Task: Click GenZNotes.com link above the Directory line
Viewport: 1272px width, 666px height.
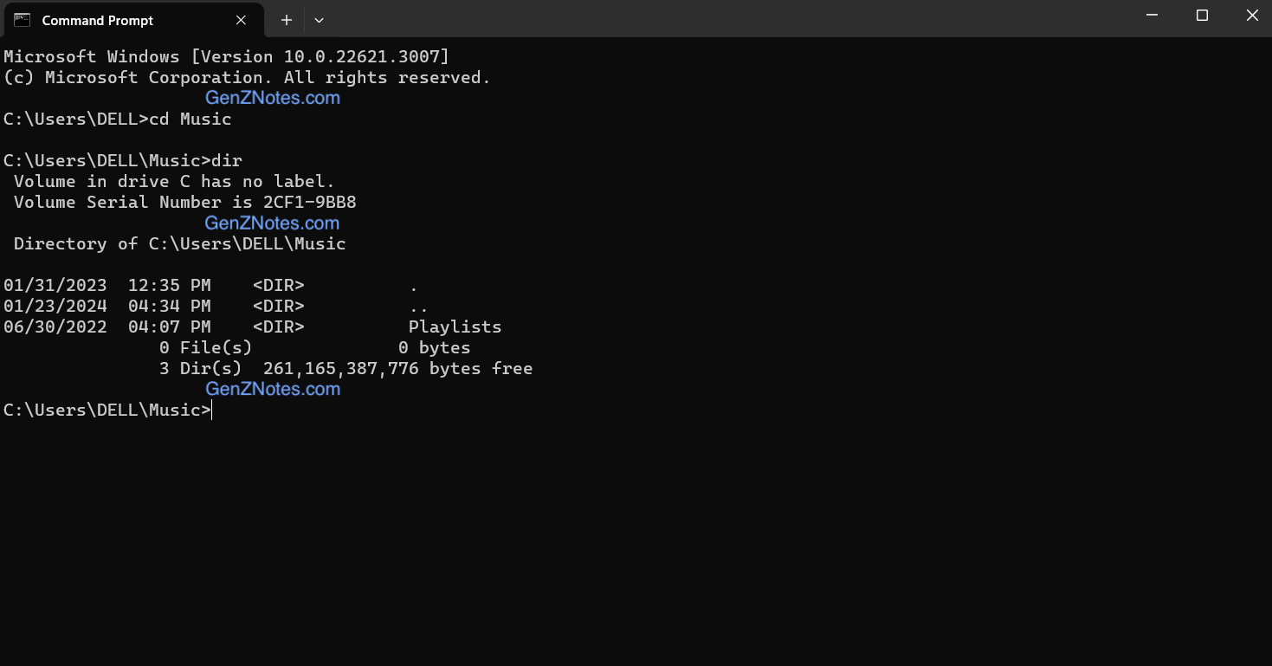Action: (273, 223)
